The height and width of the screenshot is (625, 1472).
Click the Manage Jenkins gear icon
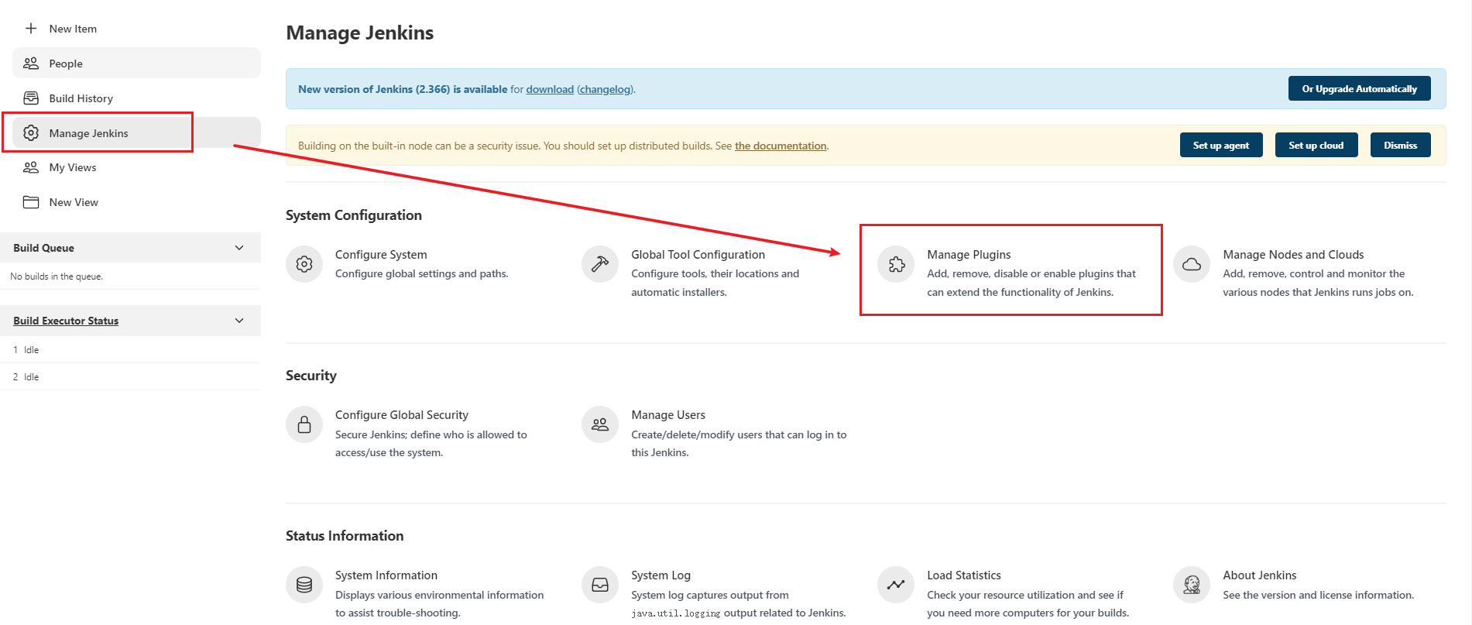point(31,133)
